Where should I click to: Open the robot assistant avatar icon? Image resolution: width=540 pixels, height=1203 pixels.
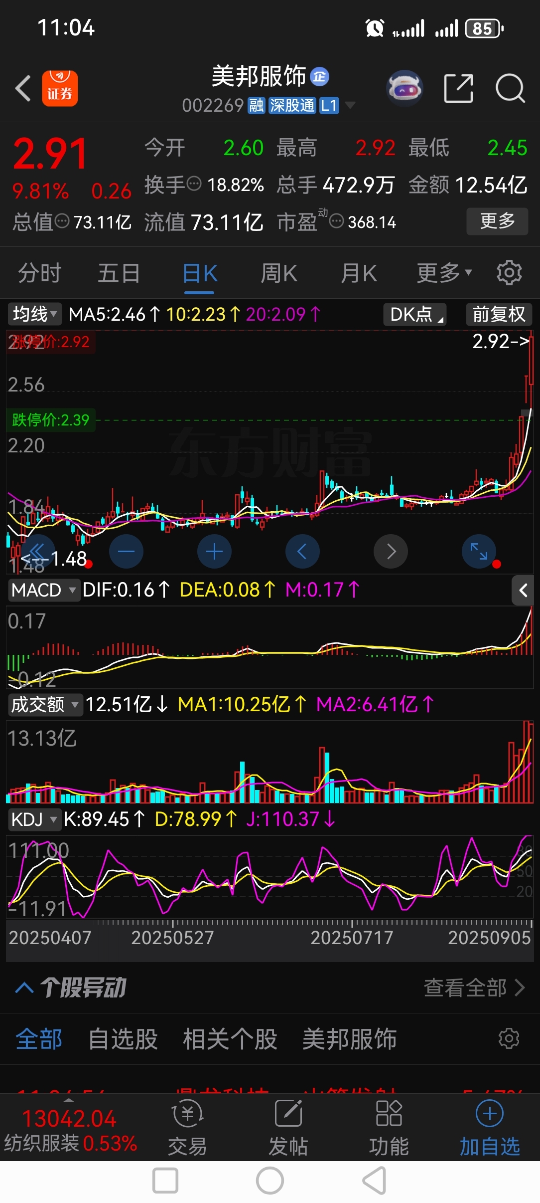pyautogui.click(x=405, y=88)
